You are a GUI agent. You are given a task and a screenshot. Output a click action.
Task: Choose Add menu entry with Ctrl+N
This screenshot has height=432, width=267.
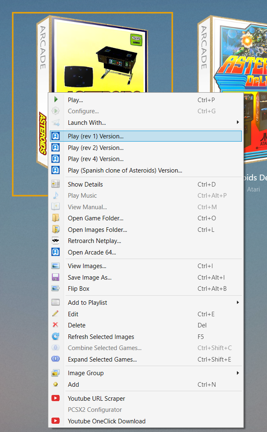(x=146, y=384)
